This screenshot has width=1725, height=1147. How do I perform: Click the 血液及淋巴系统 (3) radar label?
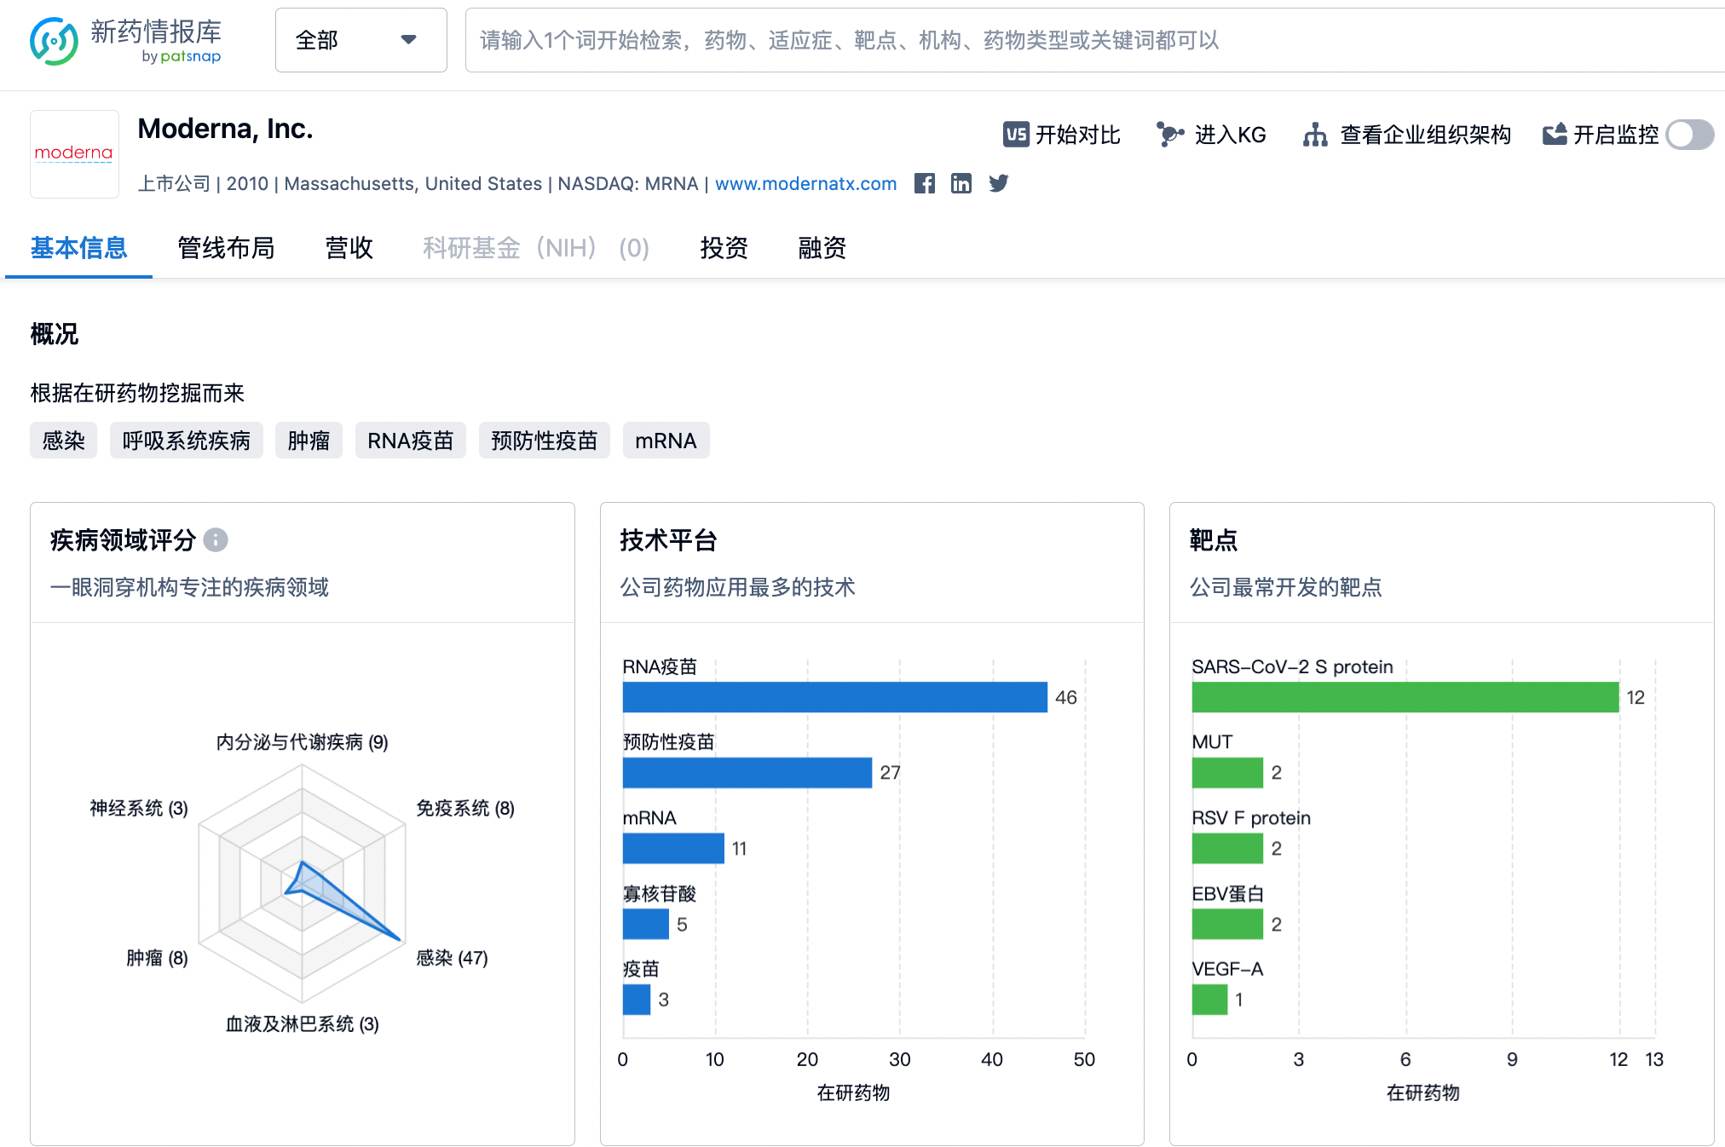pyautogui.click(x=302, y=1023)
